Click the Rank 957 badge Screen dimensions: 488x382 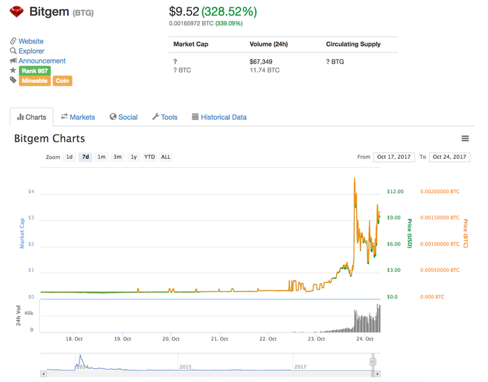coord(35,71)
